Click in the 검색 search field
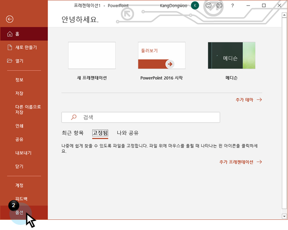288x230 pixels. point(141,117)
